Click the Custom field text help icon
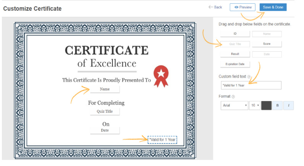 tap(249, 77)
